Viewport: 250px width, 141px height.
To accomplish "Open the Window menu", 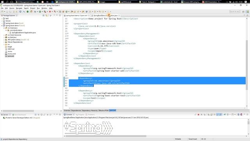I will pyautogui.click(x=44, y=8).
